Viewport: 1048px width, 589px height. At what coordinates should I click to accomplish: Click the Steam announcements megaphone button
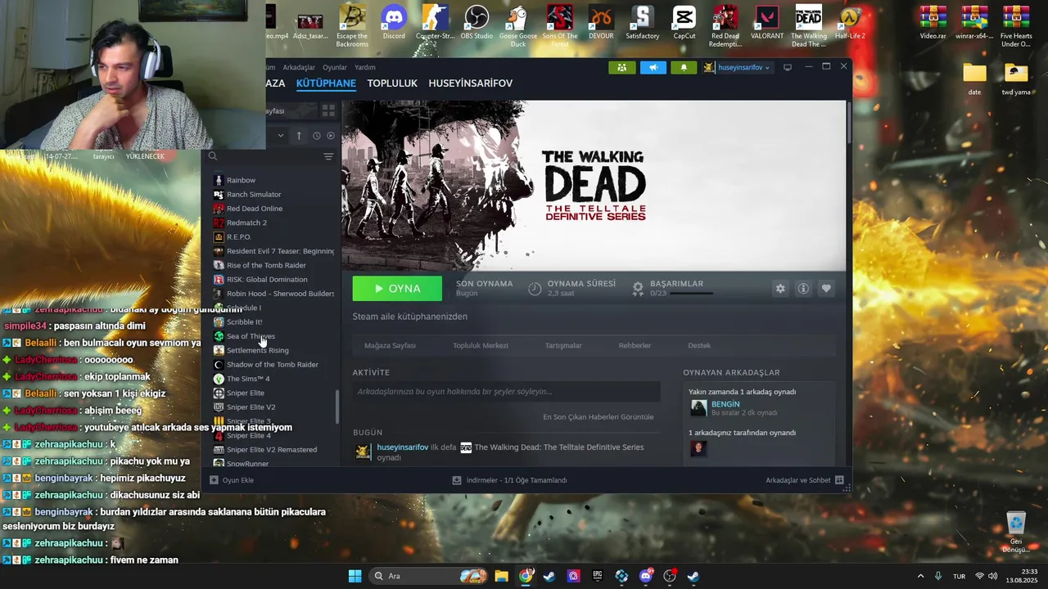(653, 67)
